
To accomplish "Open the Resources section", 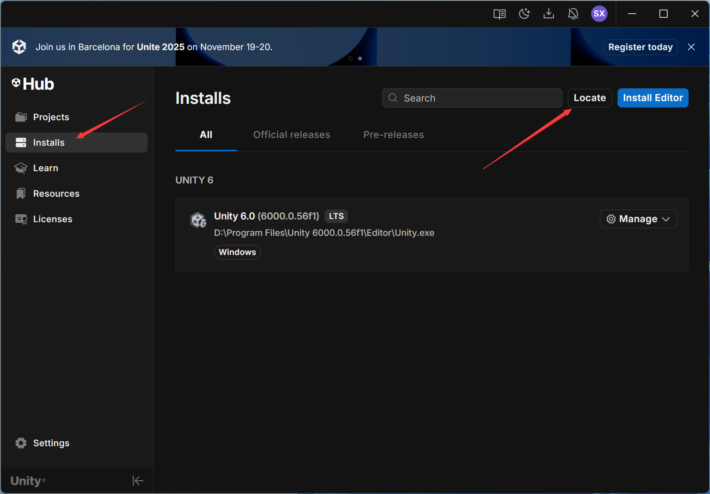I will (x=77, y=194).
